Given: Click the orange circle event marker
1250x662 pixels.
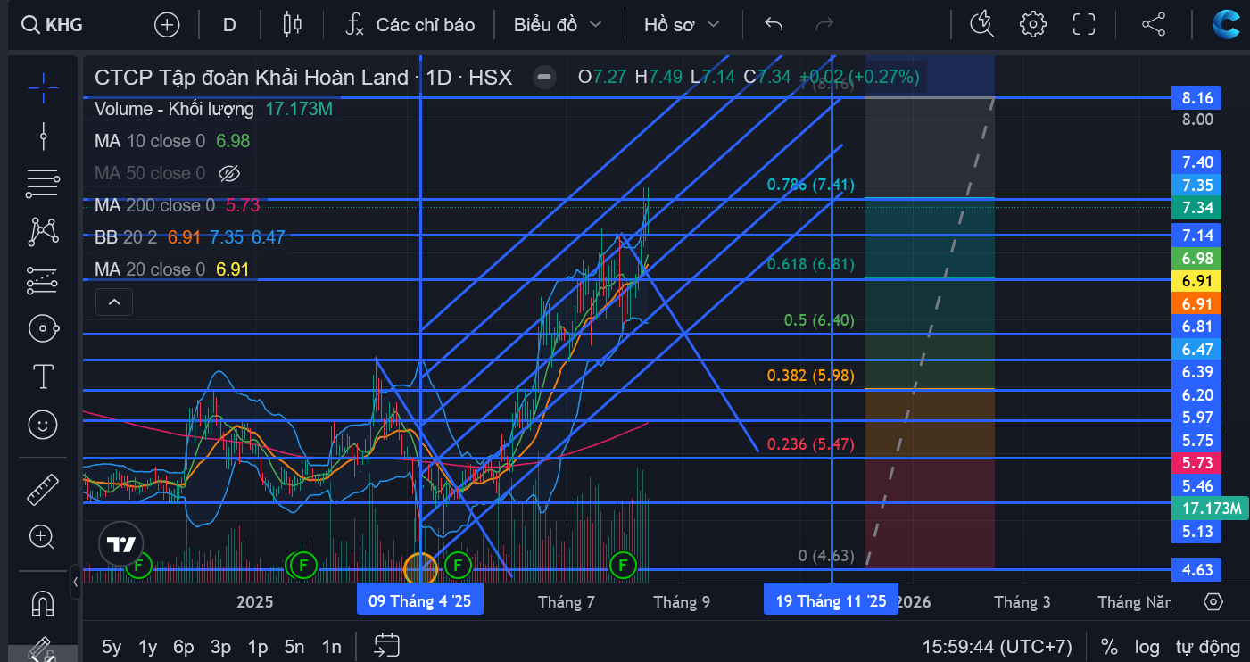Looking at the screenshot, I should pos(420,567).
